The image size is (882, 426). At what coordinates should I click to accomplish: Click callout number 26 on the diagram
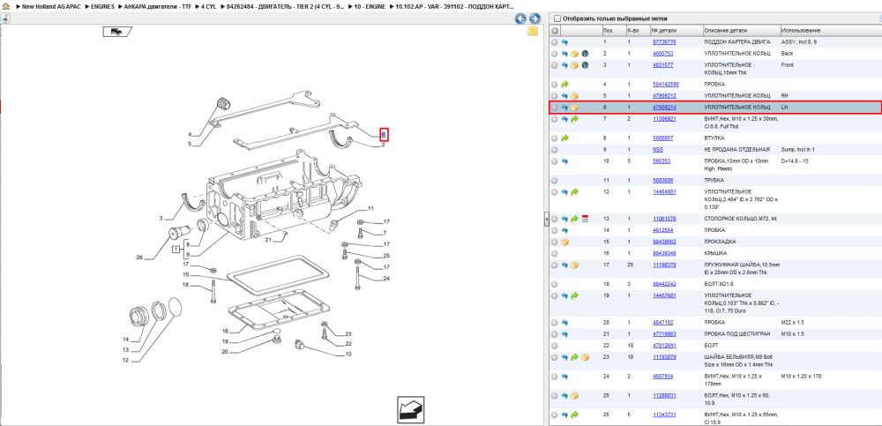[139, 258]
